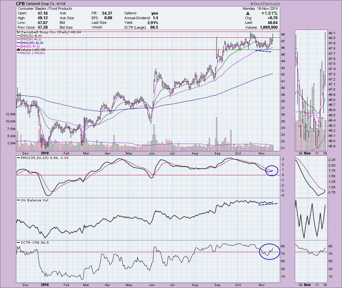342x288 pixels.
Task: Select the MA(50) 1,990,663 volume legend entry
Action: (x=31, y=53)
